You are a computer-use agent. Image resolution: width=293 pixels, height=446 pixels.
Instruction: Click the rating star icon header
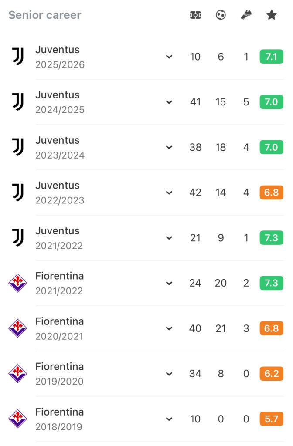click(271, 15)
